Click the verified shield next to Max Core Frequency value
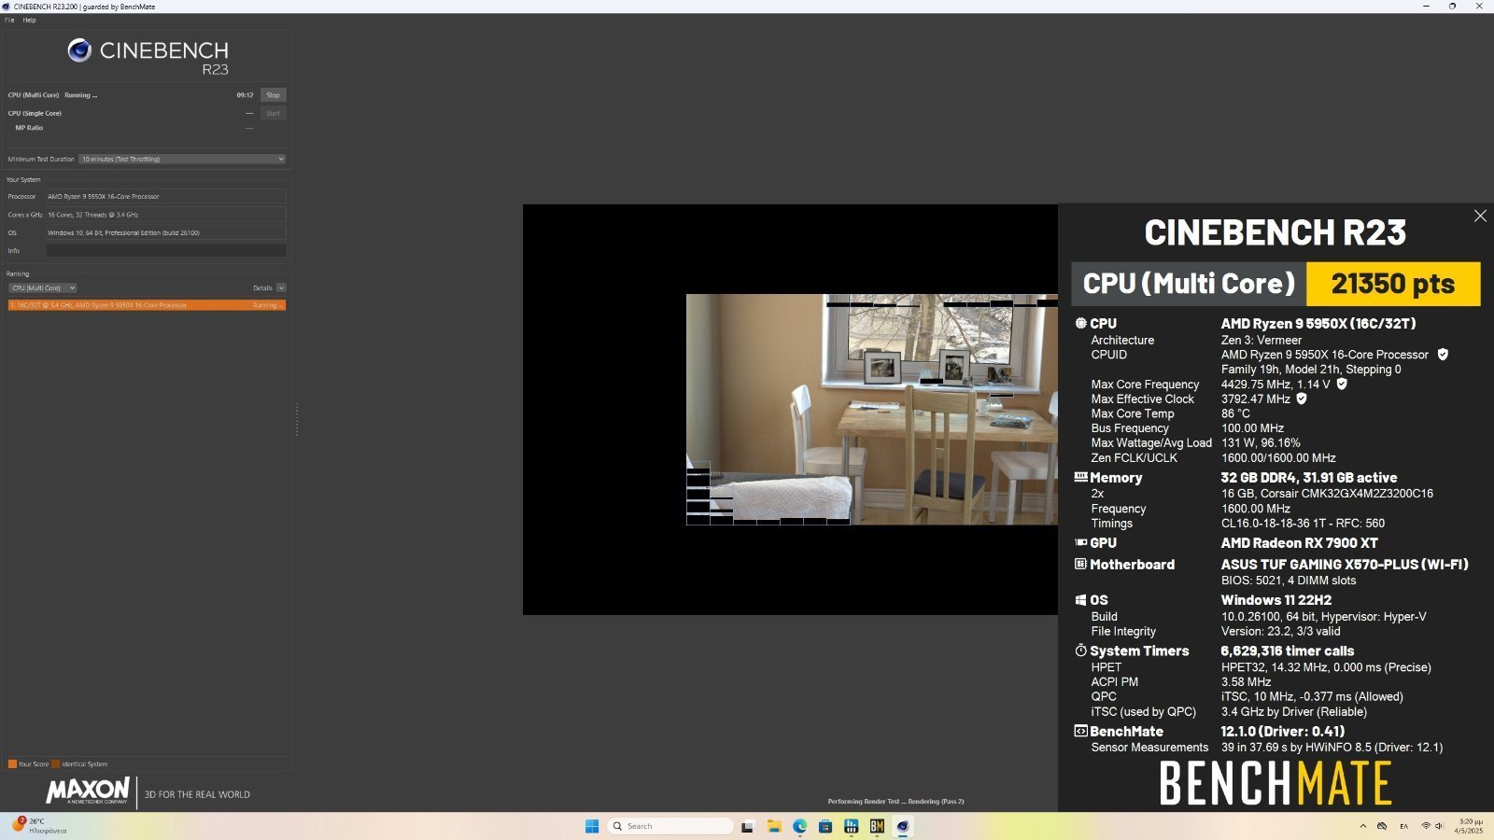This screenshot has height=840, width=1494. [1342, 384]
